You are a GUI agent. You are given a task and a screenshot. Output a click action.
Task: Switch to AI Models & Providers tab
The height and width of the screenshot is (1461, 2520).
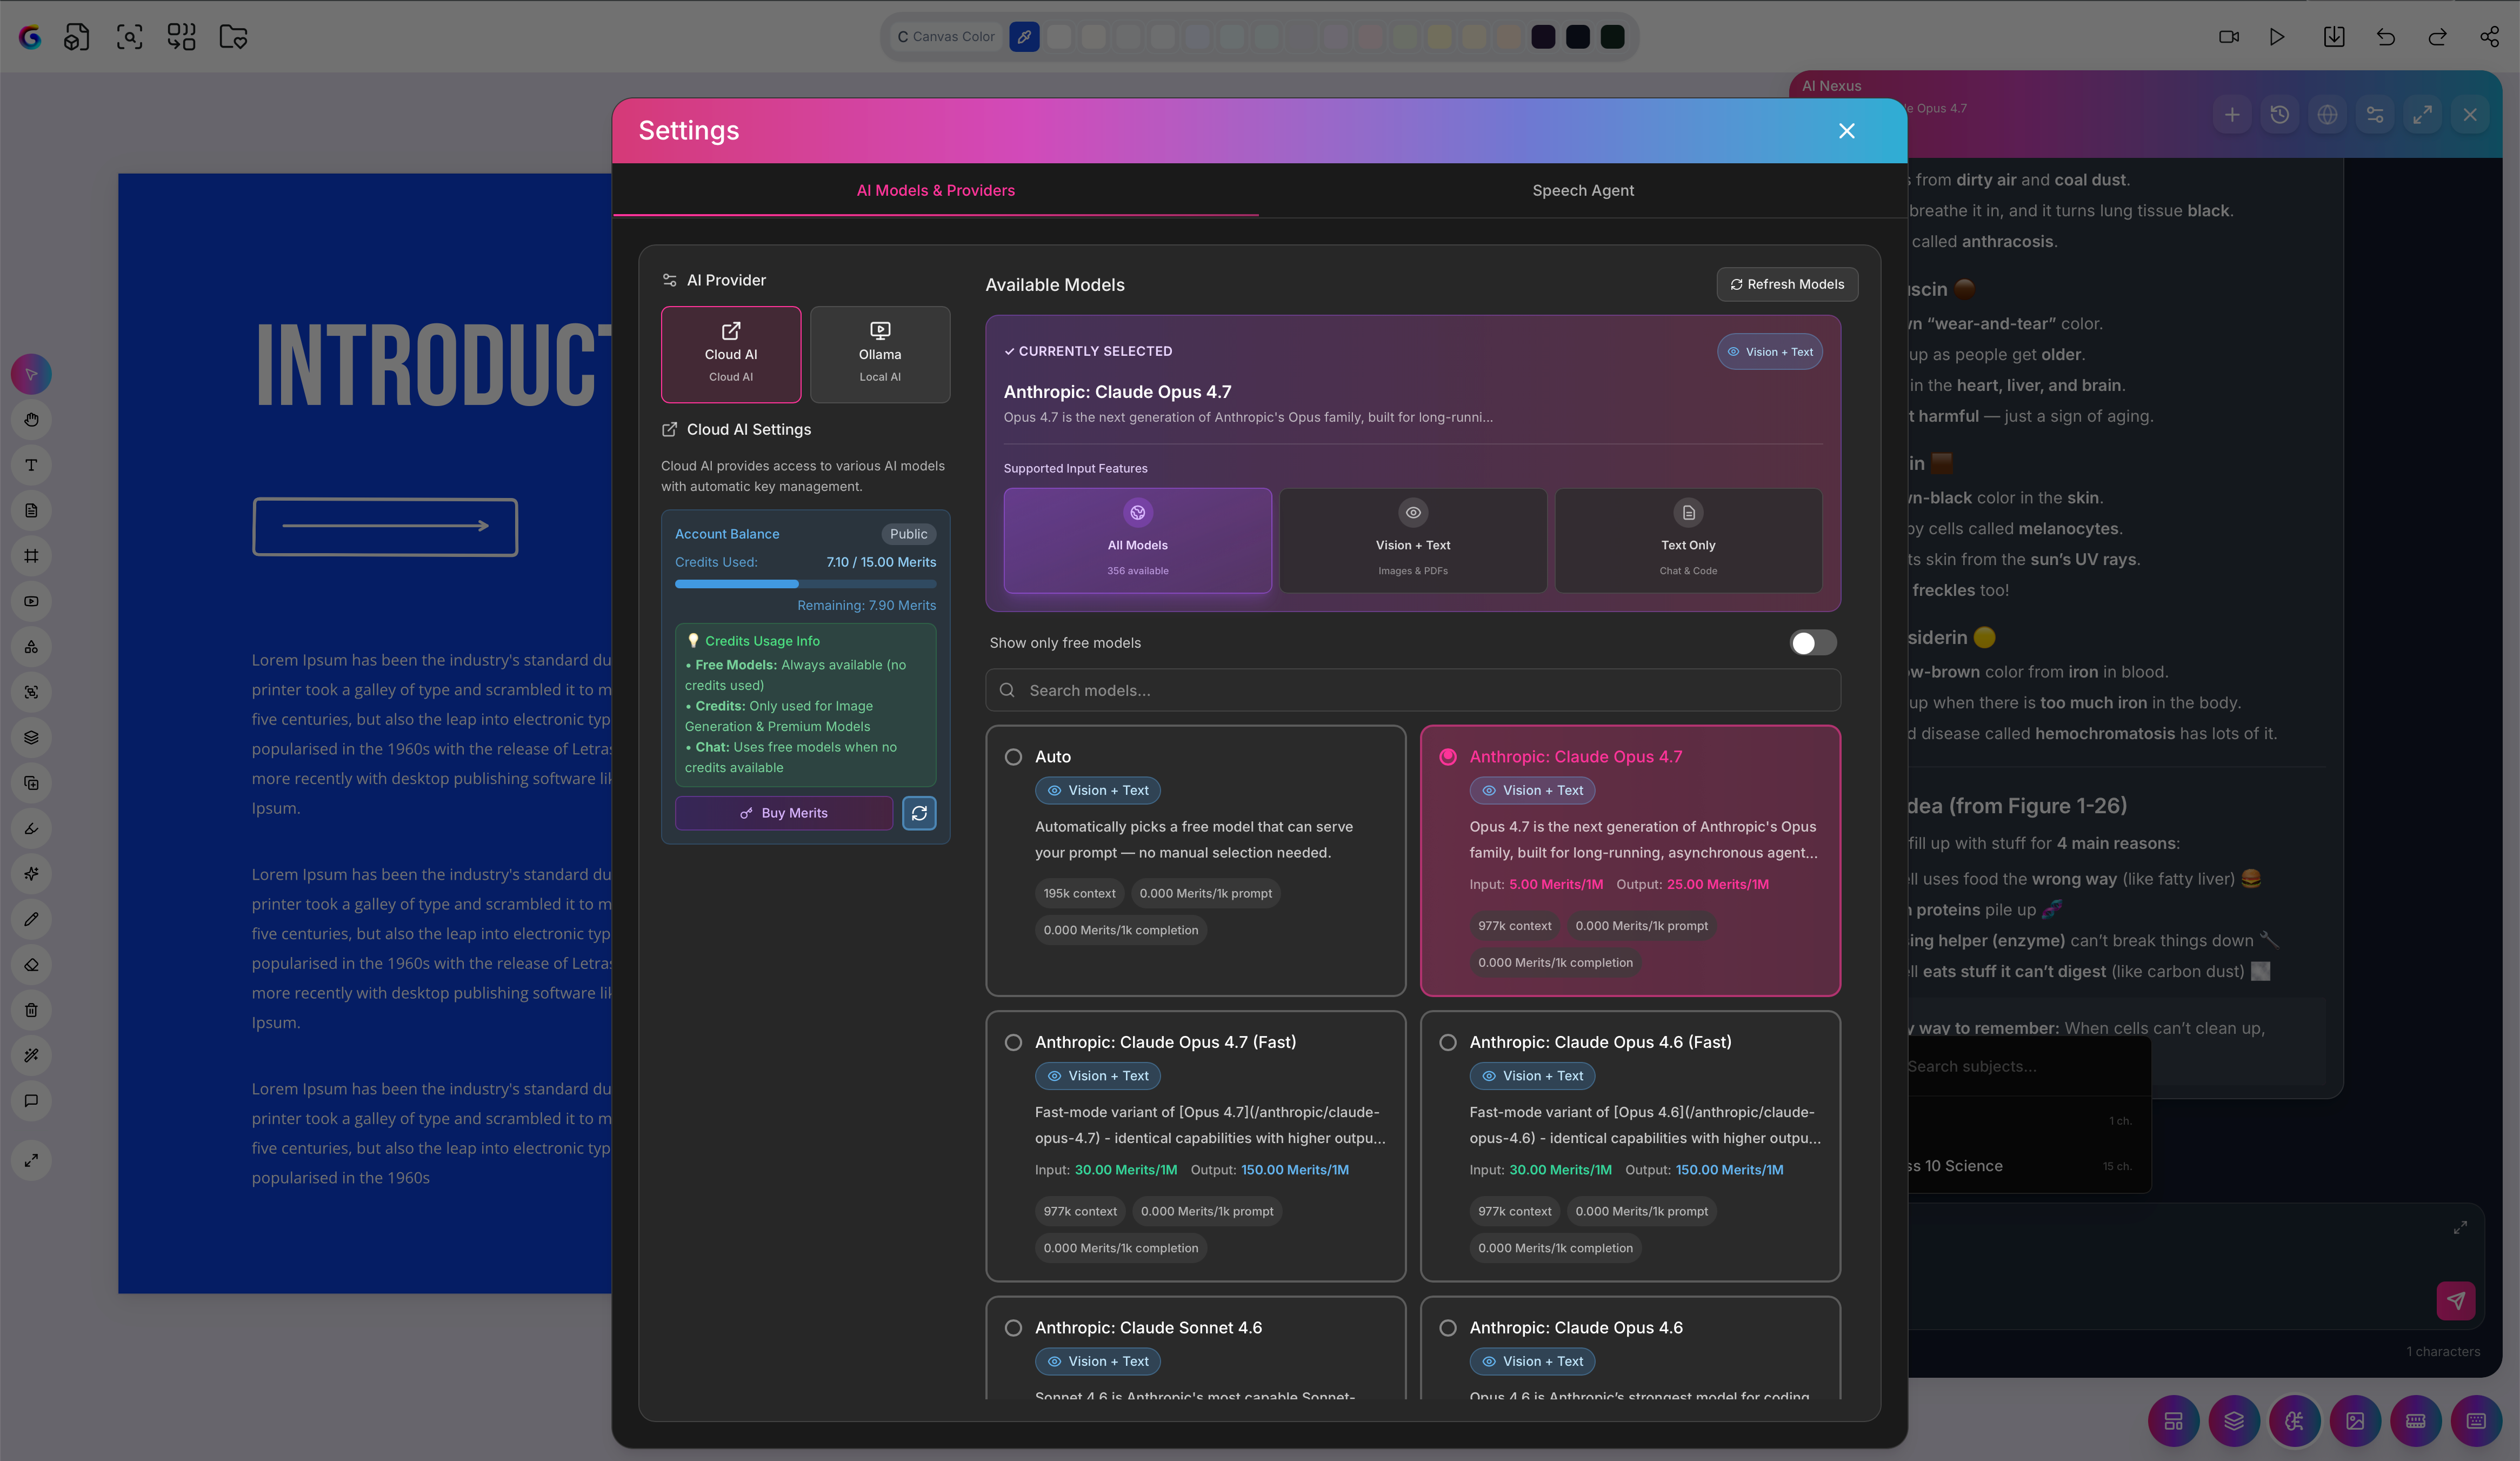pos(935,190)
